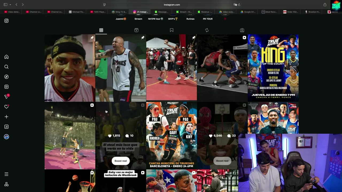Click the instagram.com address bar

point(172,5)
